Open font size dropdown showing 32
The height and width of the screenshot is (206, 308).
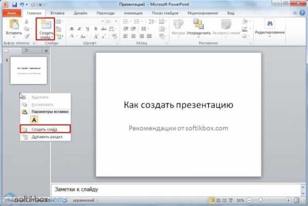point(116,22)
